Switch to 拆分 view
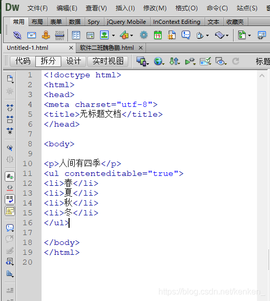The height and width of the screenshot is (301, 270). (x=48, y=61)
